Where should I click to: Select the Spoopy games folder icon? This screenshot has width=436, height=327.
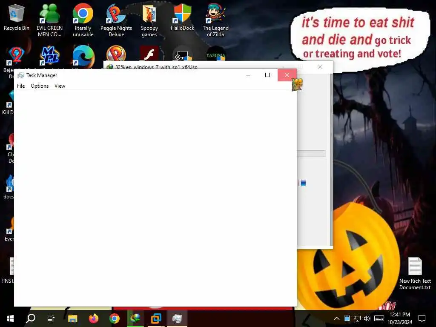point(149,20)
